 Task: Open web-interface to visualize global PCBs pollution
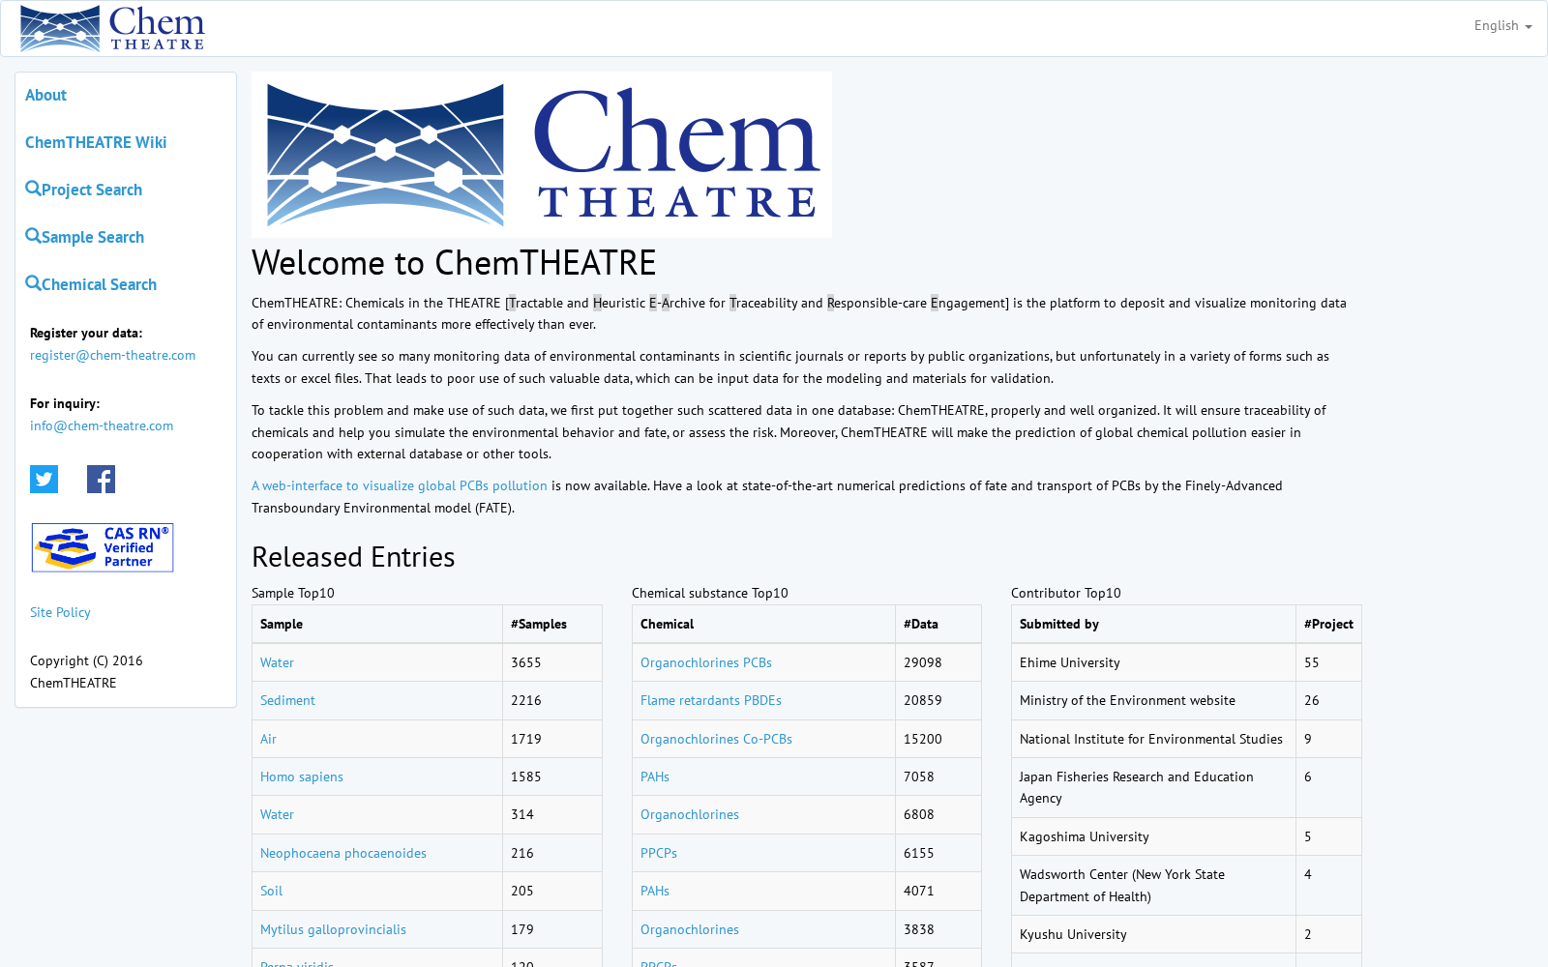tap(400, 485)
